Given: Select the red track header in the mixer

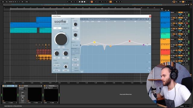Looking at the screenshot, I should (165, 52).
